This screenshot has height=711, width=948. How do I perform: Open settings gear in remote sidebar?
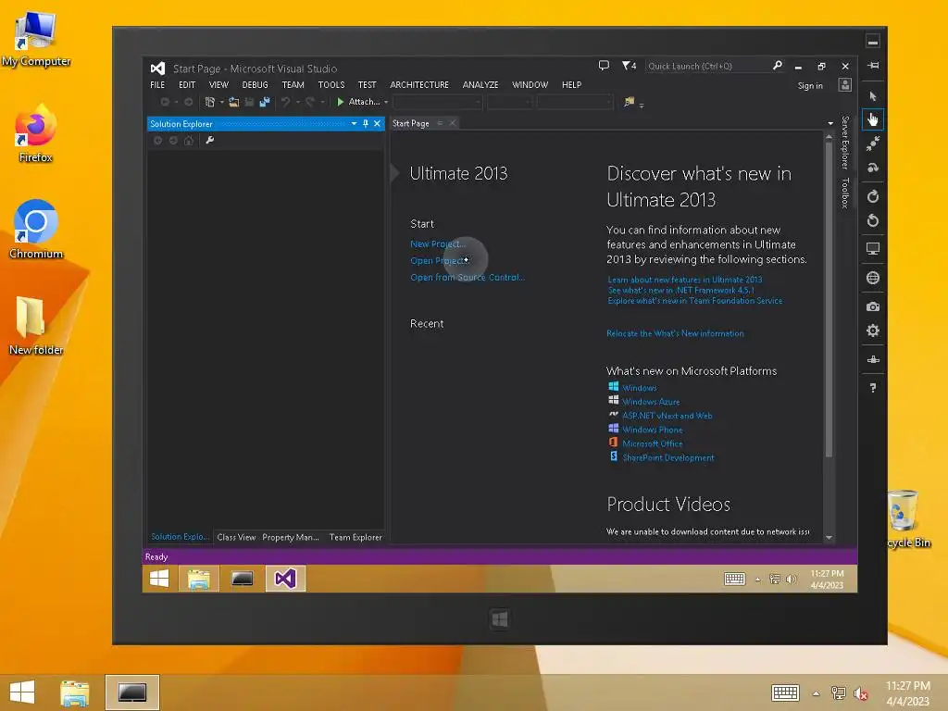click(872, 331)
